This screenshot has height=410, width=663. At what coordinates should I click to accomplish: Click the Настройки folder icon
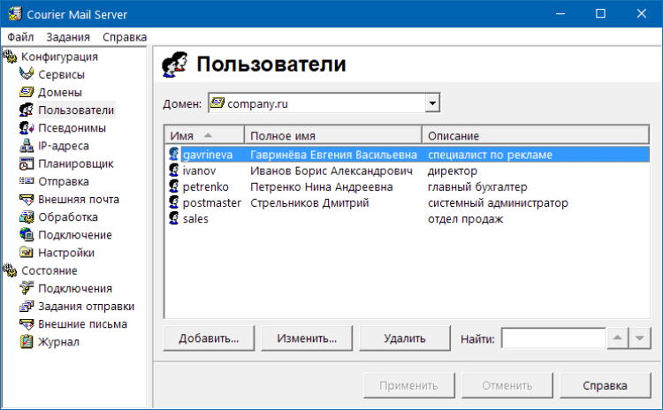tap(27, 253)
